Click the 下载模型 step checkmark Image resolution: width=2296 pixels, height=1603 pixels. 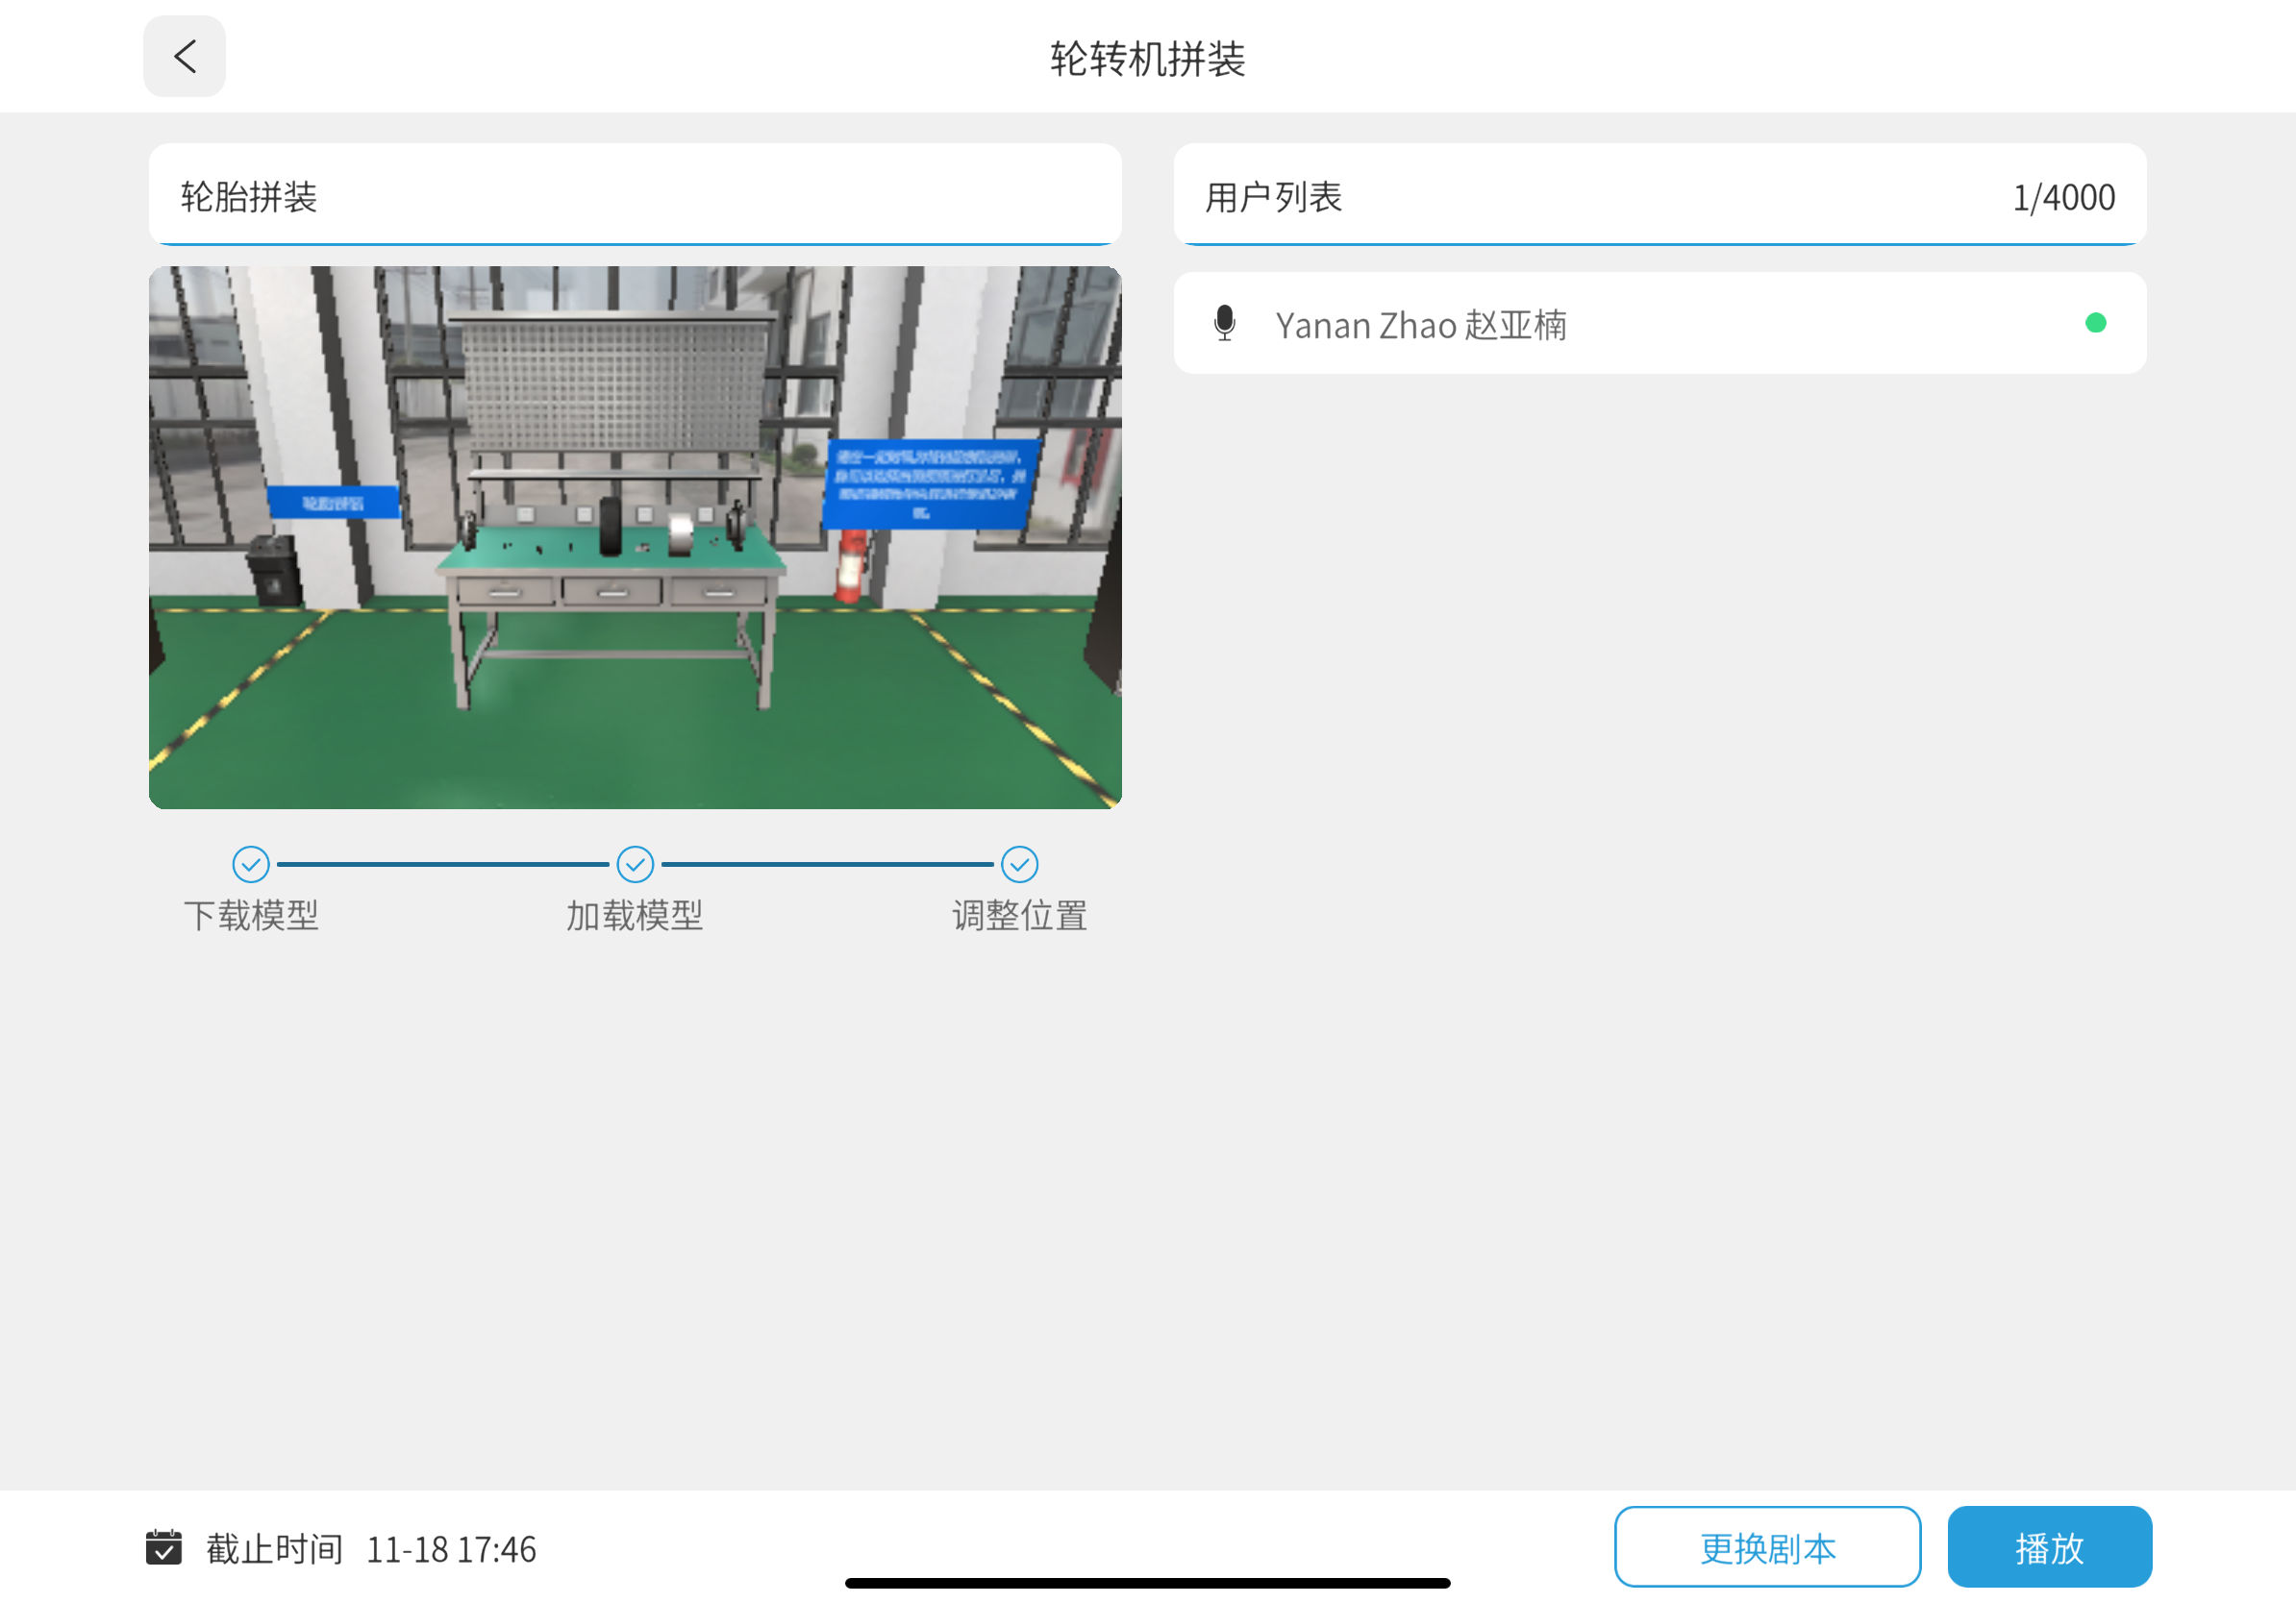click(251, 865)
